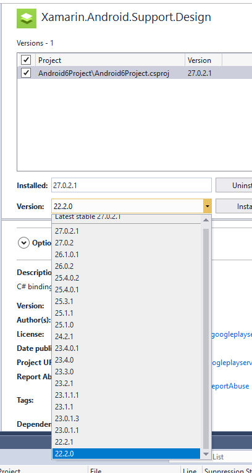Viewport: 252px width, 473px height.
Task: Select version 23.4.0.1 from list
Action: pyautogui.click(x=126, y=348)
